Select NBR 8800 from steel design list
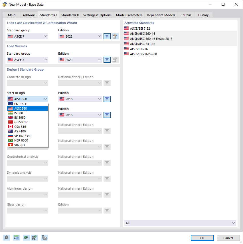Viewport: 243px width, 244px height. [28, 140]
